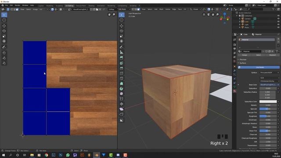Viewport: 281px width, 158px height.
Task: Select the Select Box tool in 3D viewport
Action: point(122,15)
